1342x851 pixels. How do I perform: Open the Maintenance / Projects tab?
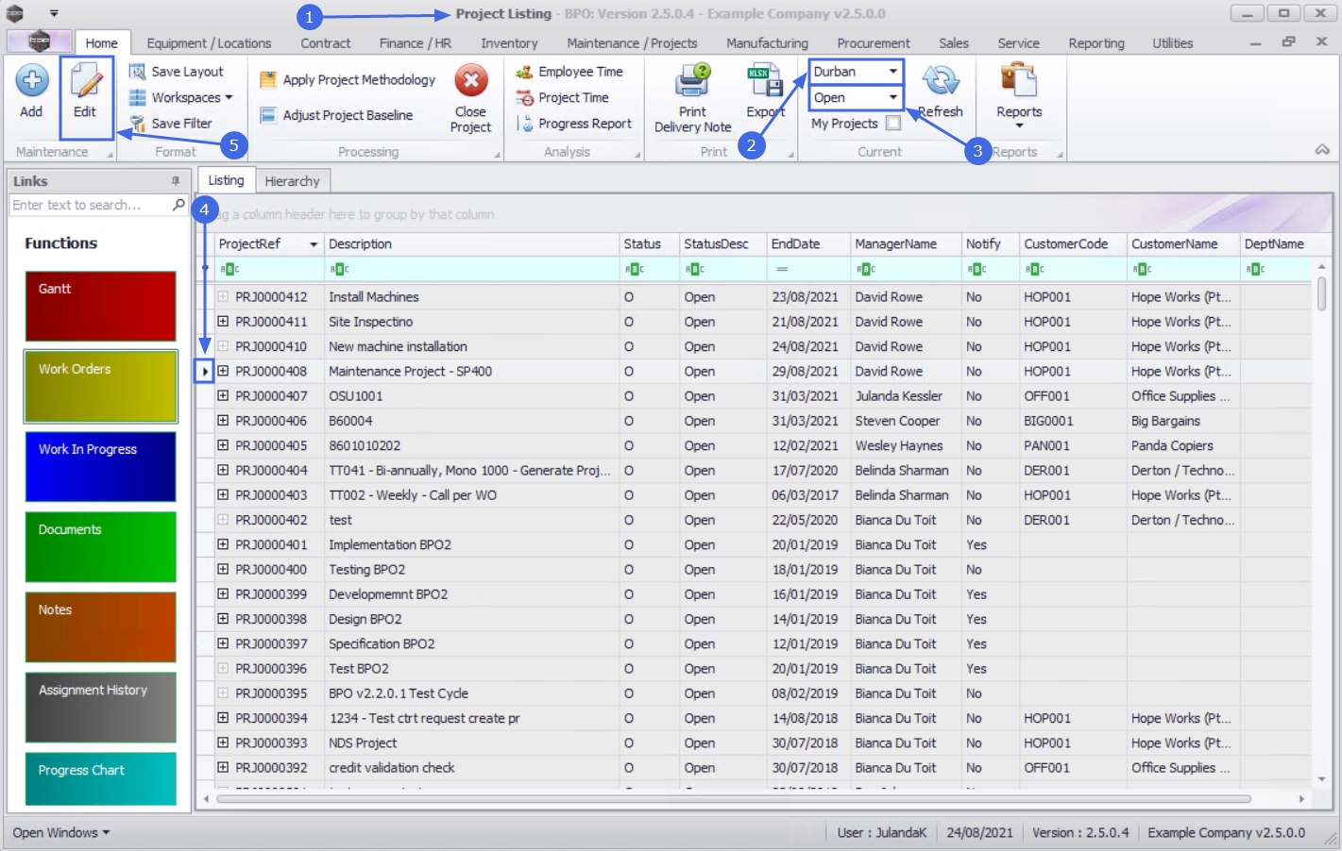click(632, 43)
